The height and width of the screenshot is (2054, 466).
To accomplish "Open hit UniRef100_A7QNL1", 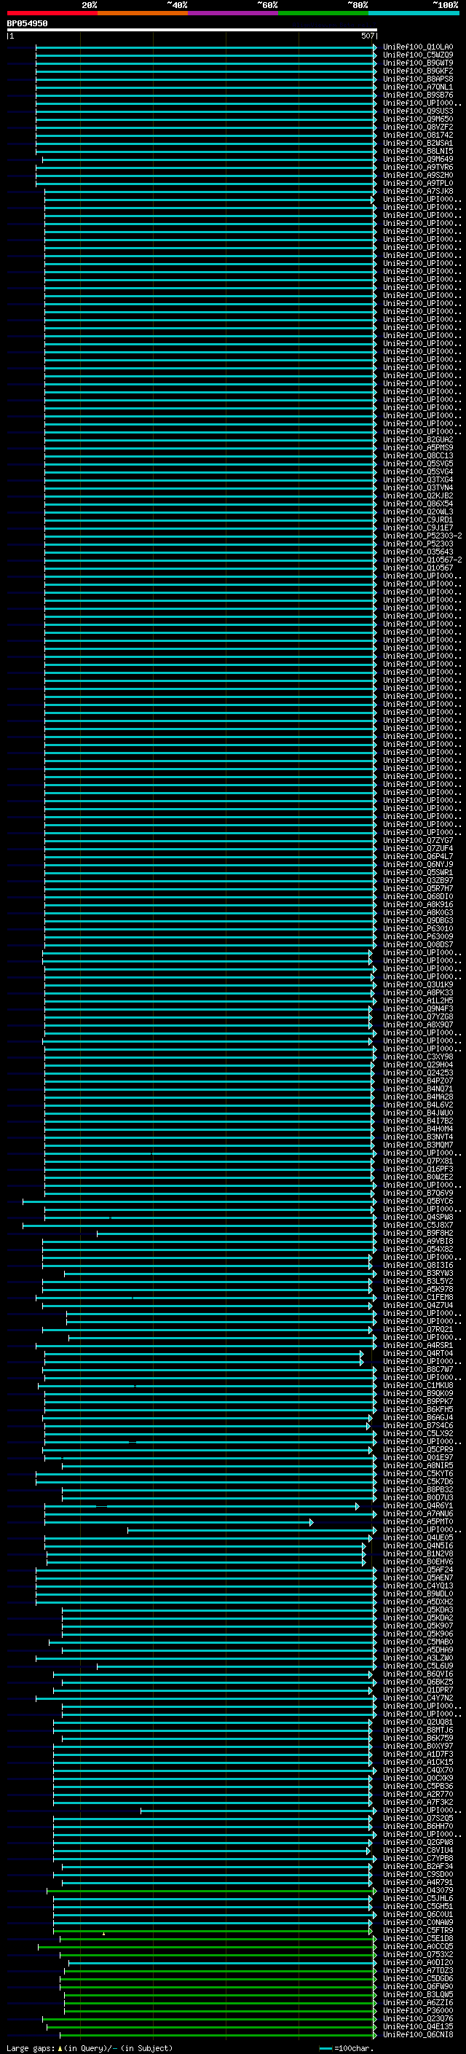I will point(417,87).
